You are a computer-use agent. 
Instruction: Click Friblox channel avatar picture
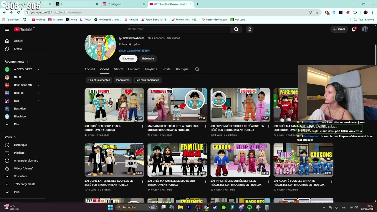click(x=100, y=47)
